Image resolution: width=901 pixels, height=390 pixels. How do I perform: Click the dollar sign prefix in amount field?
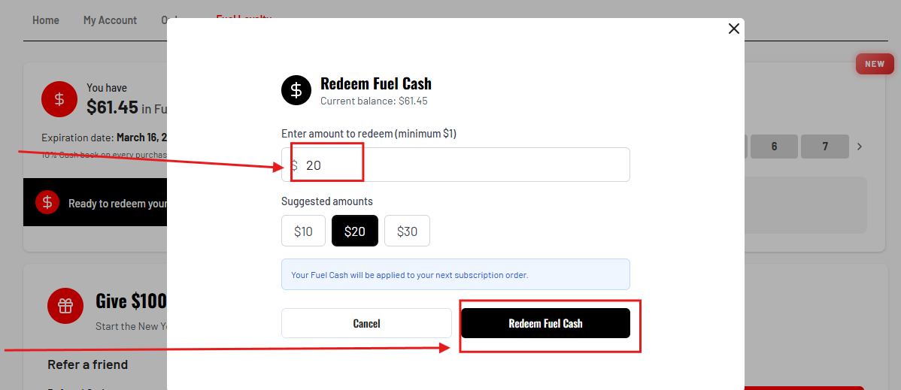(294, 165)
